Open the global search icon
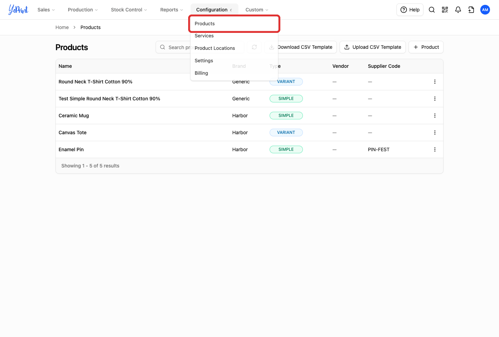 (x=432, y=10)
